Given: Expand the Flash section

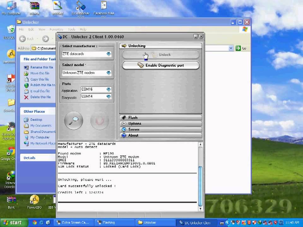Looking at the screenshot, I should click(x=161, y=118).
